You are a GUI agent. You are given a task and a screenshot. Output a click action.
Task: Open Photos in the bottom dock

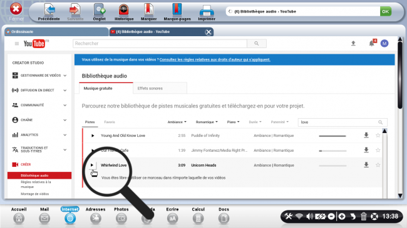[121, 216]
